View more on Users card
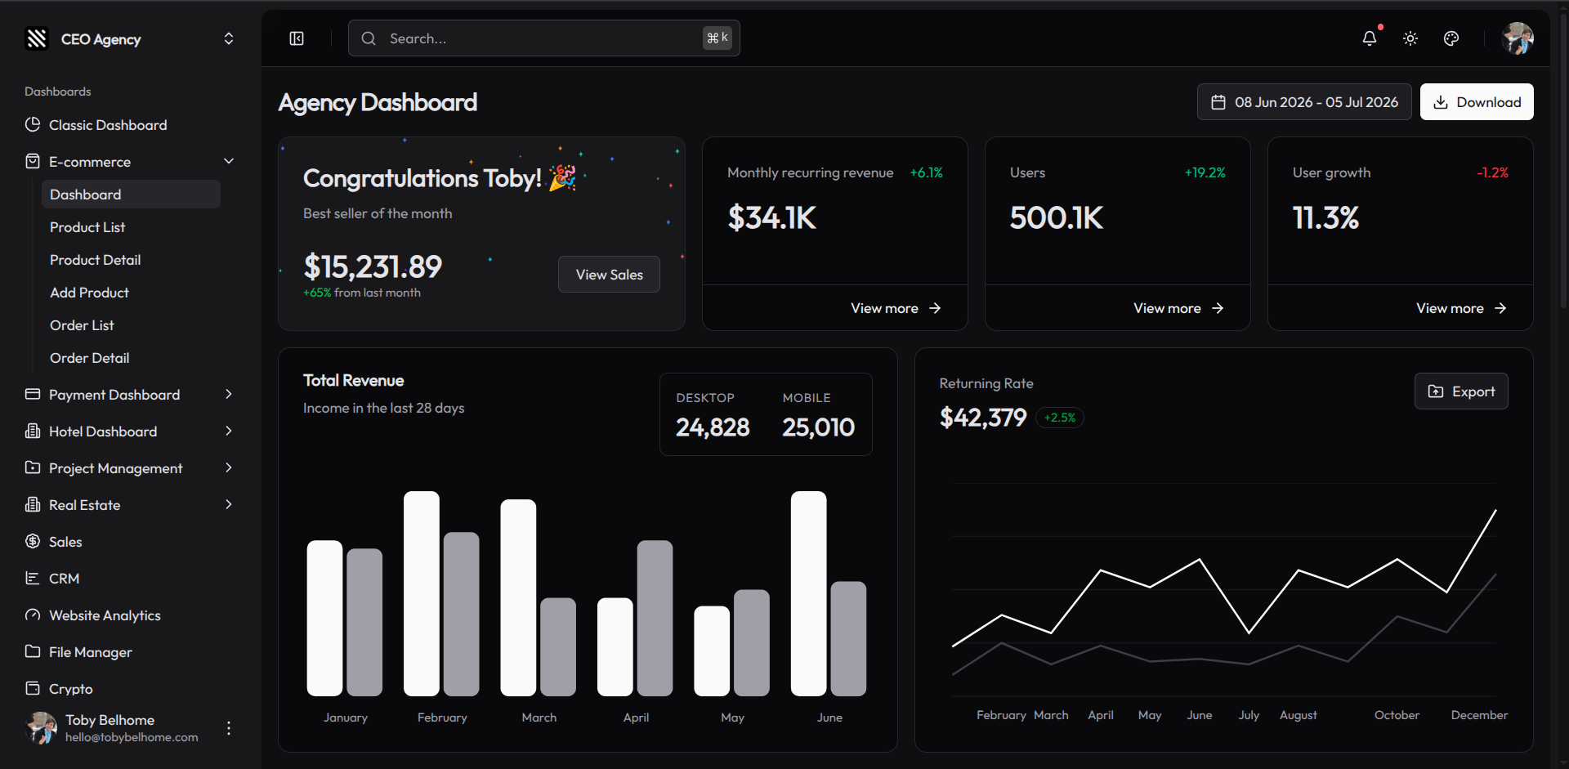 [x=1178, y=308]
